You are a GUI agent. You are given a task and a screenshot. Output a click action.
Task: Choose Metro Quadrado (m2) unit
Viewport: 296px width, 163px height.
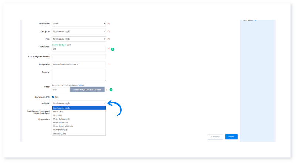(63, 126)
